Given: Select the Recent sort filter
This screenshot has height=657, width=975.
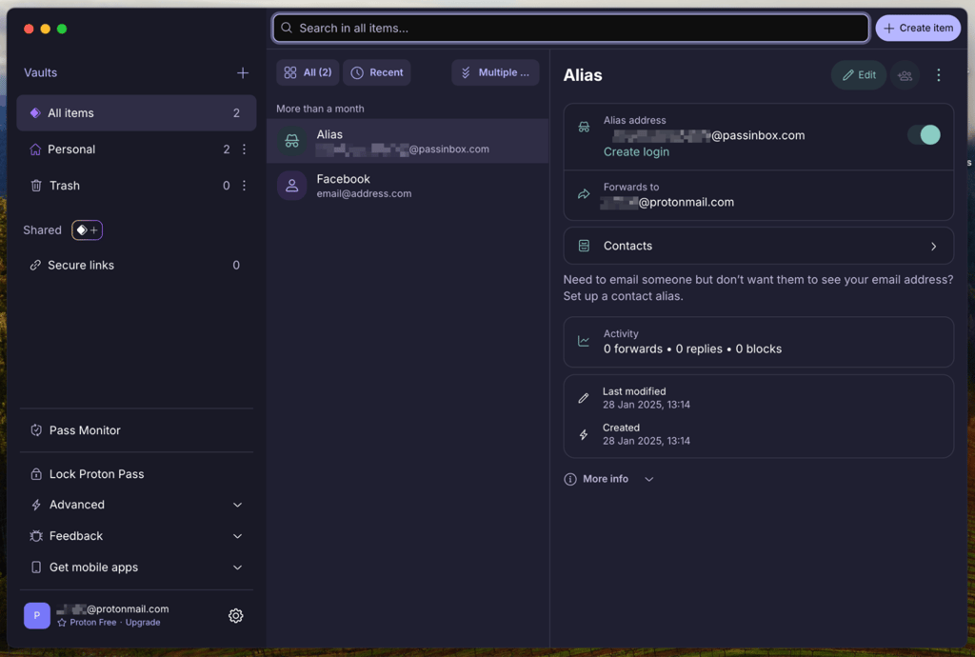Looking at the screenshot, I should click(x=377, y=72).
